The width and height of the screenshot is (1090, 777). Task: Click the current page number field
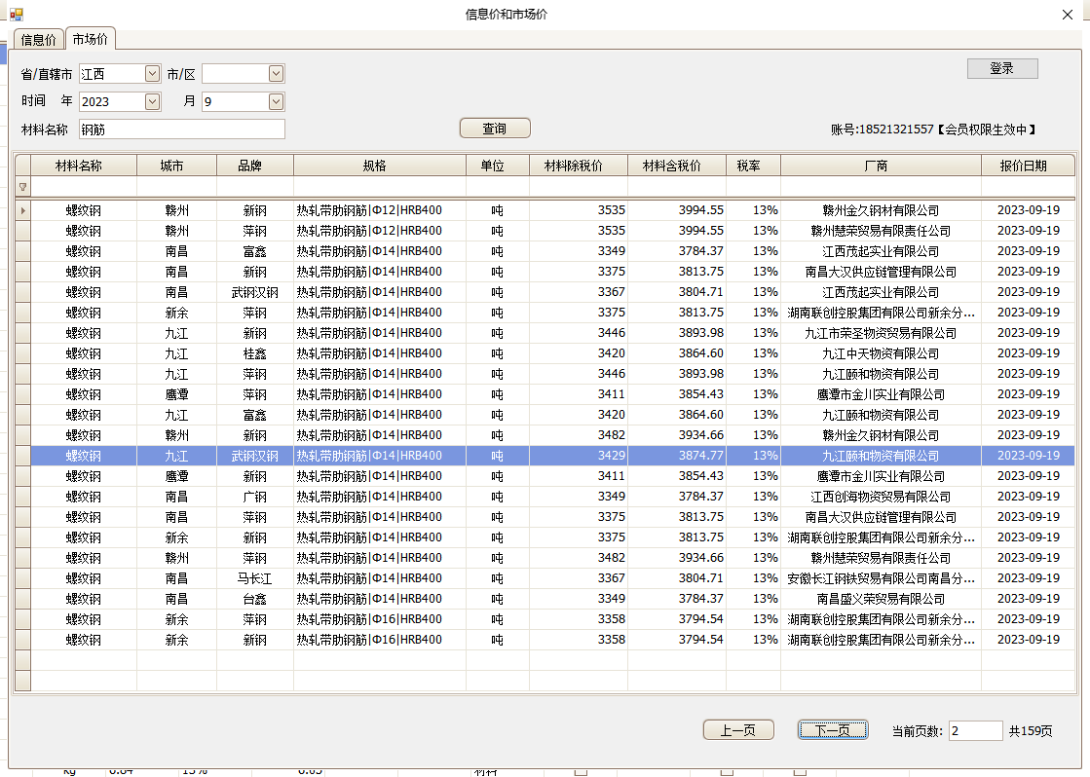975,731
